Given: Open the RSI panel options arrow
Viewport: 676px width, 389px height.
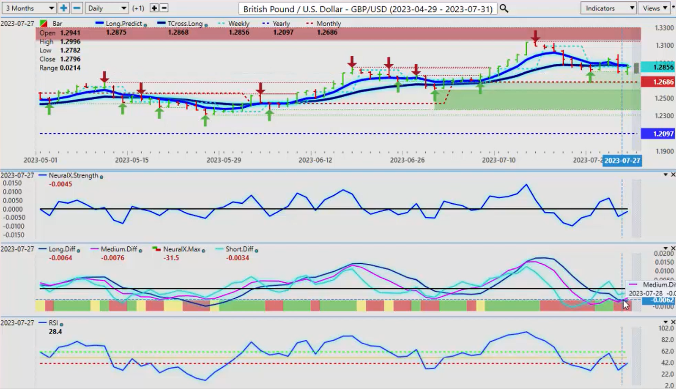Looking at the screenshot, I should tap(665, 322).
